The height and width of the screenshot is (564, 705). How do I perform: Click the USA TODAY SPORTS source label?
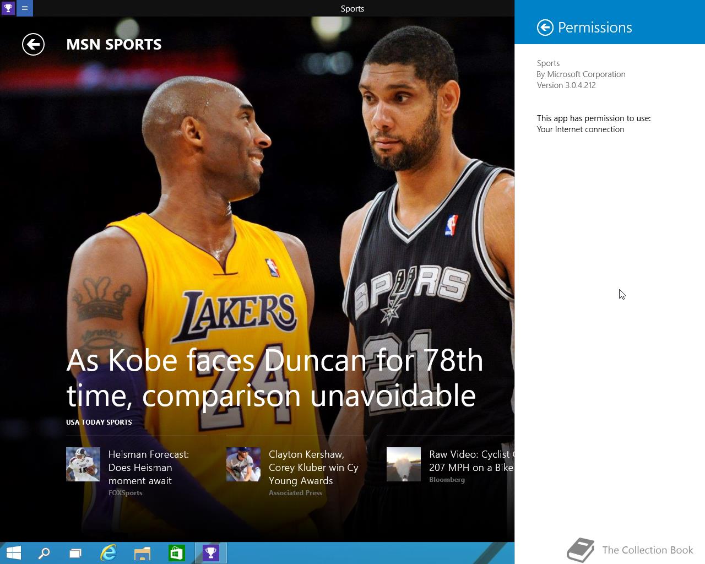pyautogui.click(x=99, y=422)
